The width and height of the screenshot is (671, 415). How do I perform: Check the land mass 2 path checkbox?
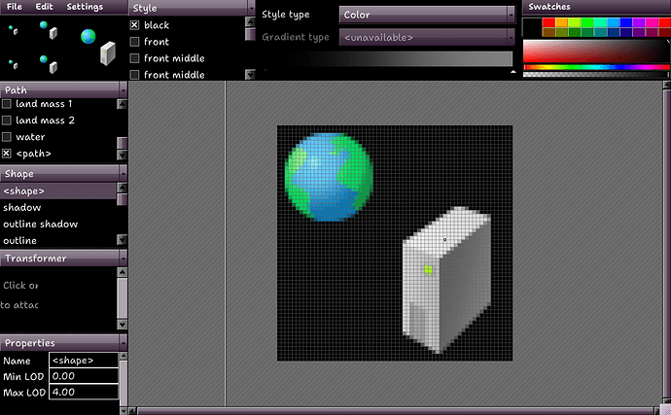click(x=7, y=121)
